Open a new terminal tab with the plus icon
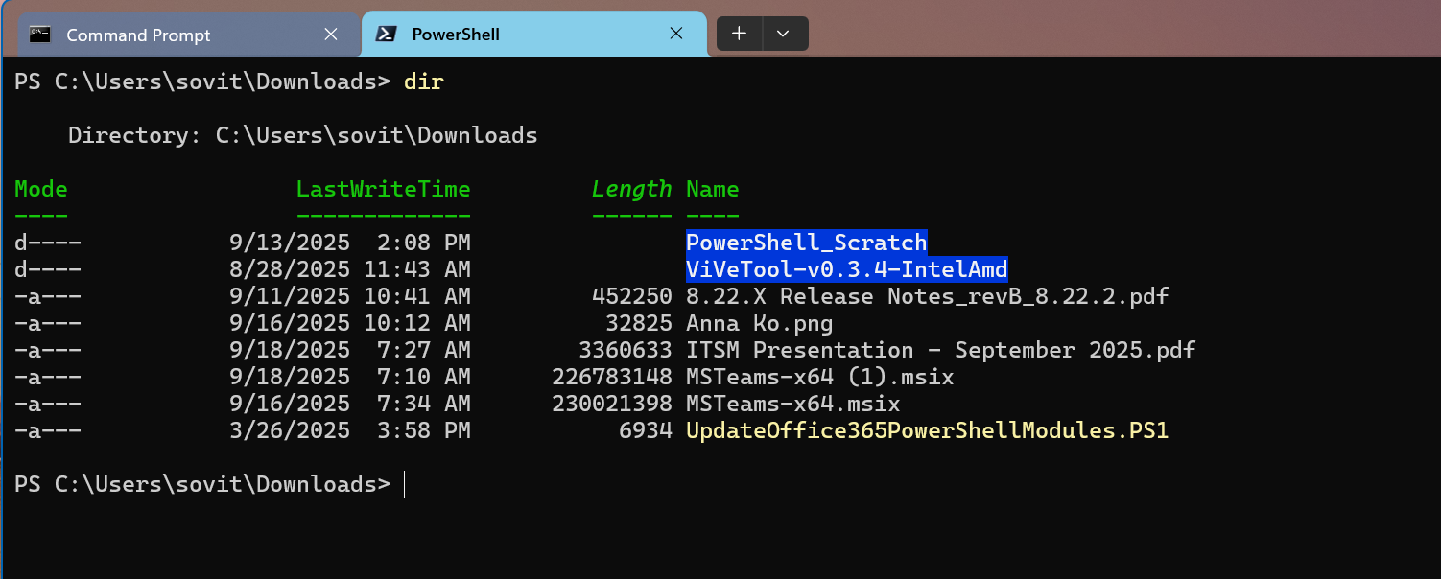 point(739,33)
